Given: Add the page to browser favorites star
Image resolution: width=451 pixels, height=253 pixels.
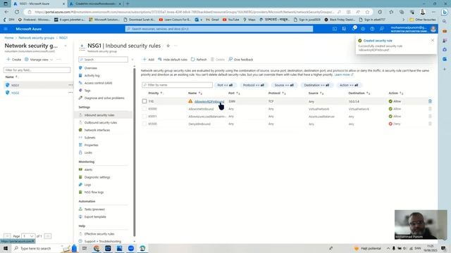Looking at the screenshot, I should [367, 12].
